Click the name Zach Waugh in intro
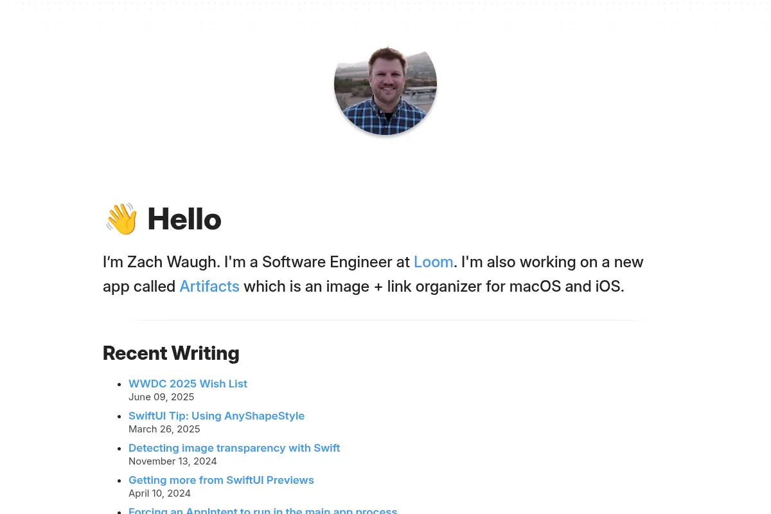 [173, 262]
